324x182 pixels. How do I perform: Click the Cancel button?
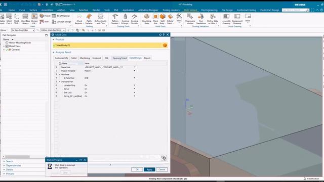(x=162, y=170)
